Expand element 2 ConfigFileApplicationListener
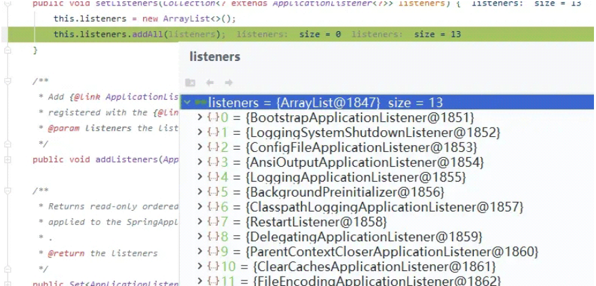596x286 pixels. click(199, 147)
